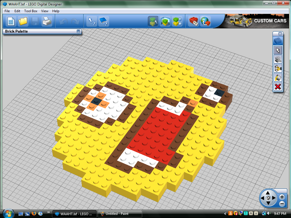Select the Paint bucket tool
The image size is (291, 218).
point(278,78)
